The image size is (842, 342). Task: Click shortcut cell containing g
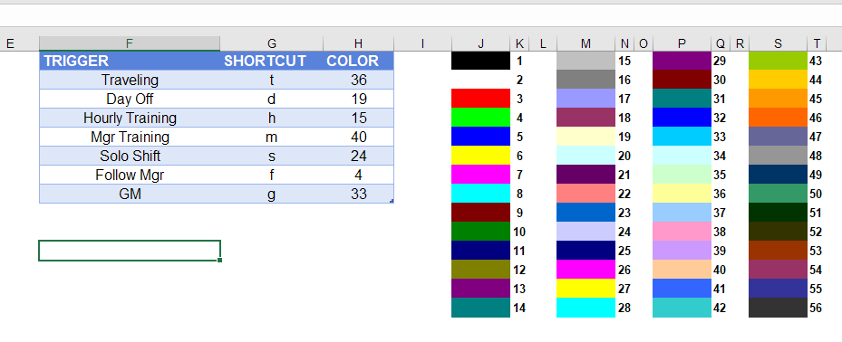tap(272, 194)
